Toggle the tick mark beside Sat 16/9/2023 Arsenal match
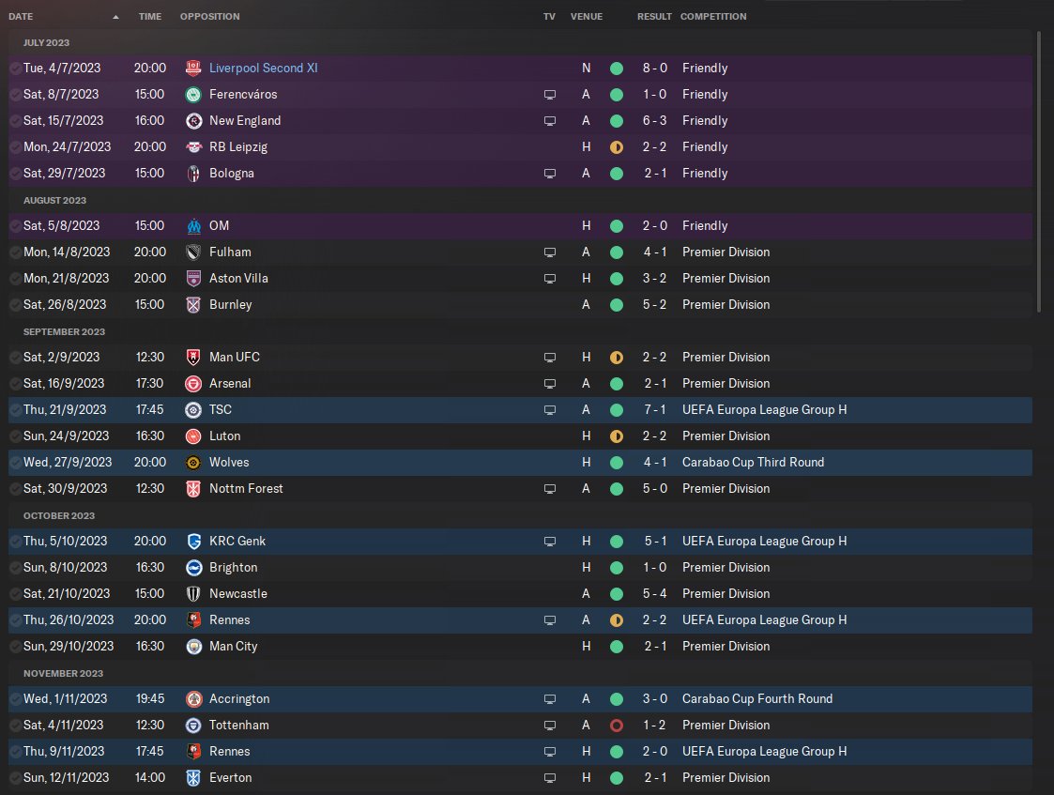This screenshot has height=795, width=1054. click(x=15, y=383)
